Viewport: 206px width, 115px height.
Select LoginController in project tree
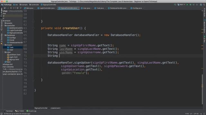15,30
